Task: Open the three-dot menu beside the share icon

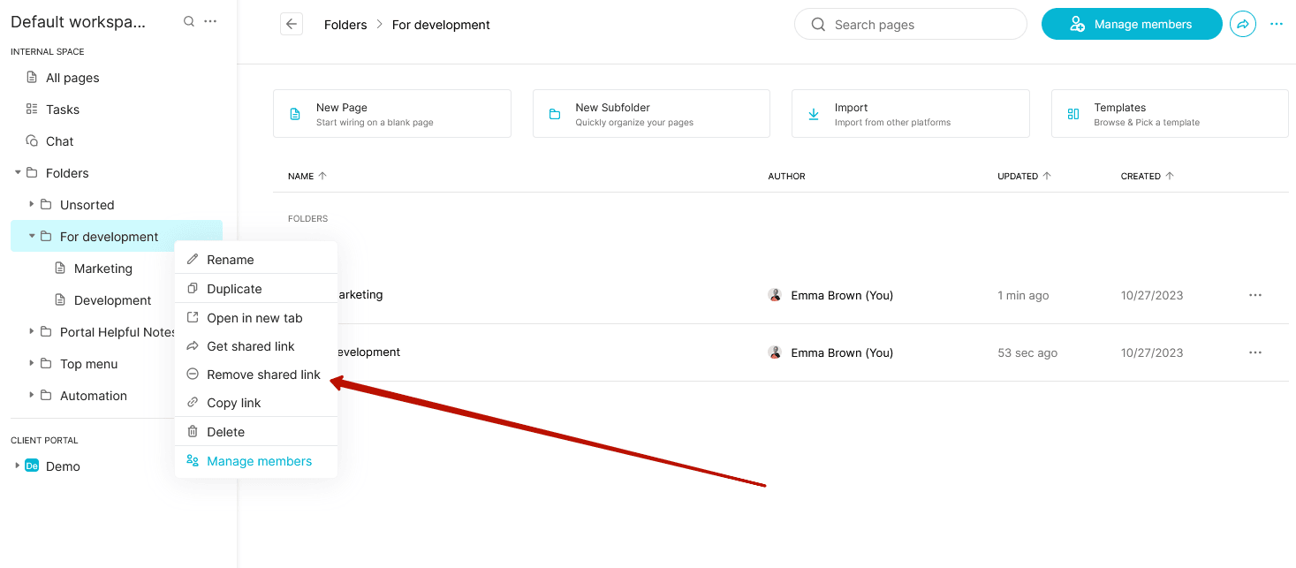Action: pos(1277,25)
